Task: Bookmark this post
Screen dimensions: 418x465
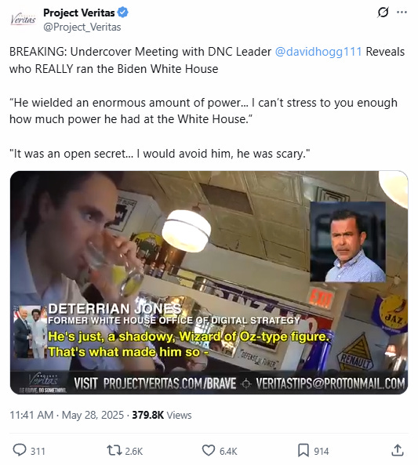Action: coord(304,450)
